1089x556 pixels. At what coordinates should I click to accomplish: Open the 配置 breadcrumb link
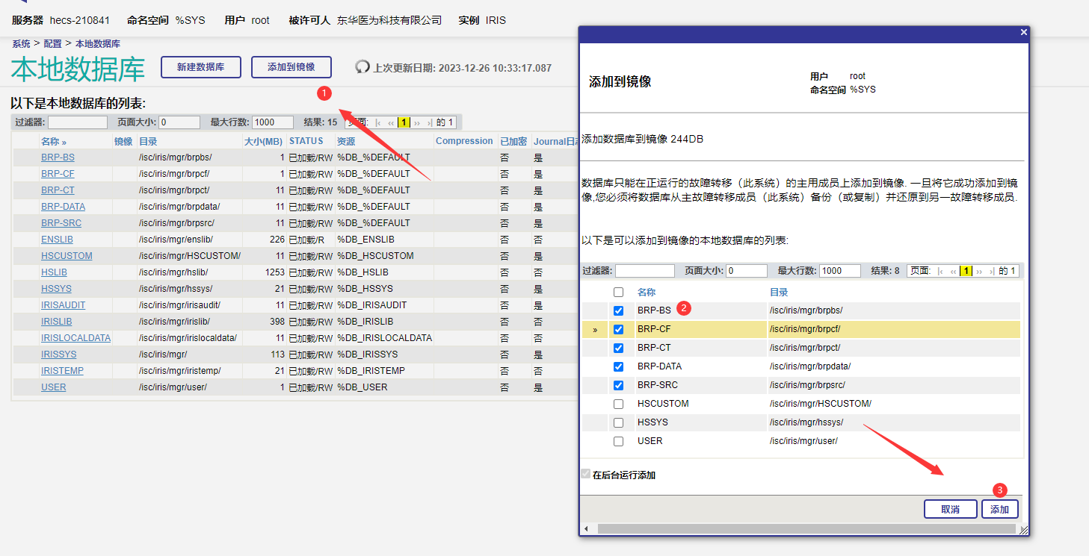(x=52, y=44)
